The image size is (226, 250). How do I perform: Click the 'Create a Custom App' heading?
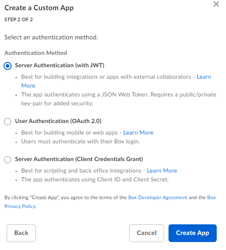39,8
